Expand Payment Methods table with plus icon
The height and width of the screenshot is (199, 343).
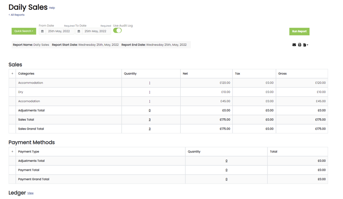[12, 152]
